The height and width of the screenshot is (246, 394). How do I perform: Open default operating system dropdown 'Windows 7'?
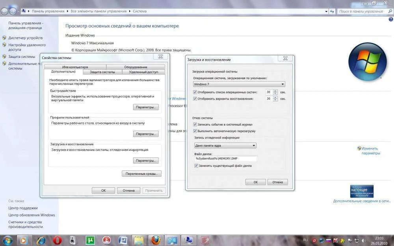pos(239,84)
